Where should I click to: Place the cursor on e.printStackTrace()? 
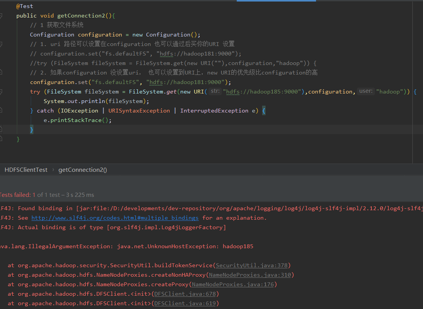78,120
